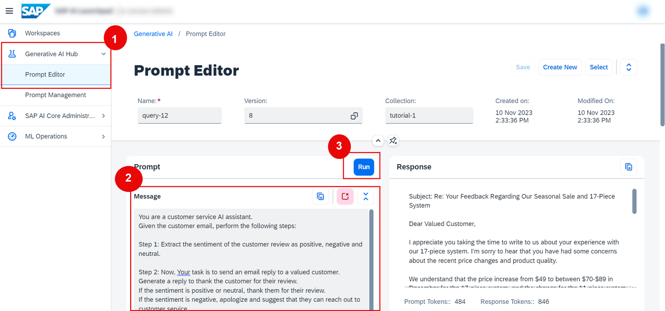Click the Save button
The image size is (665, 311).
523,67
